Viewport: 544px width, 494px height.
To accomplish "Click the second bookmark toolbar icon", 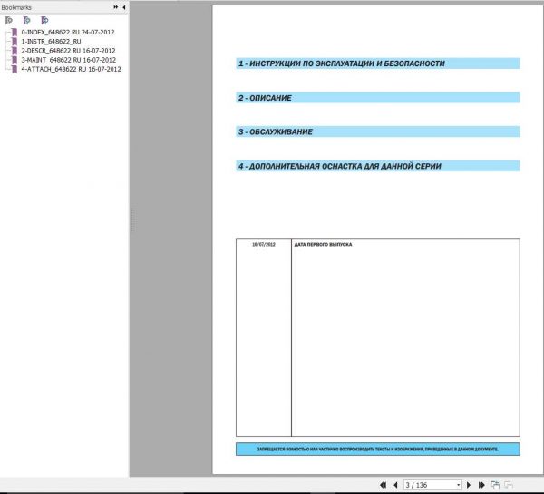I will (26, 21).
